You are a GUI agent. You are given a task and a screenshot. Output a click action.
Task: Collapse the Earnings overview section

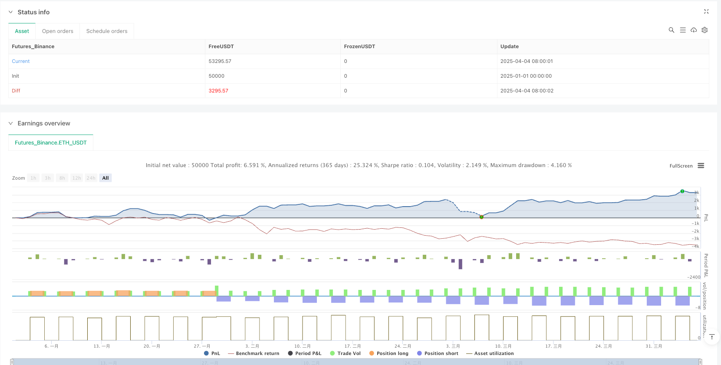click(x=11, y=123)
